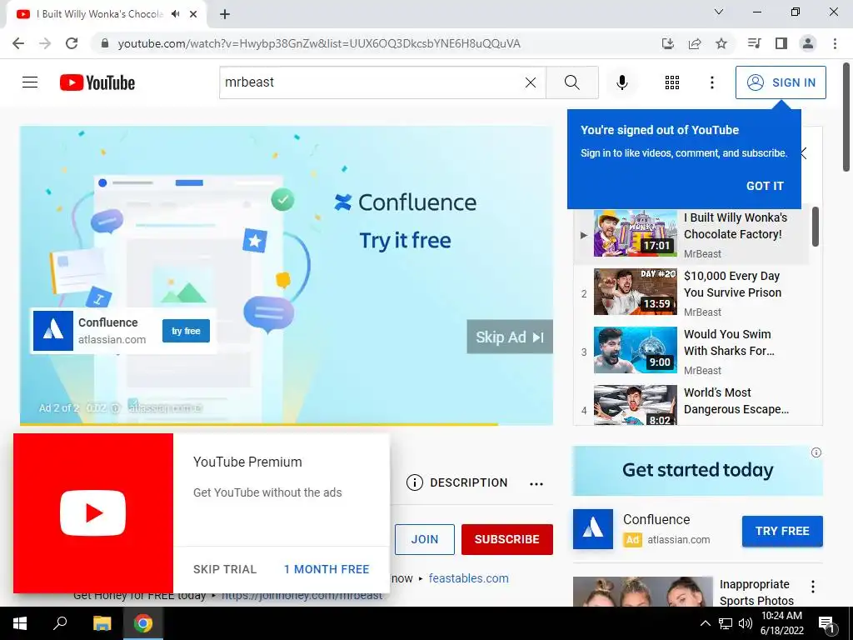This screenshot has width=853, height=640.
Task: Mute tab via speaker icon
Action: (x=175, y=14)
